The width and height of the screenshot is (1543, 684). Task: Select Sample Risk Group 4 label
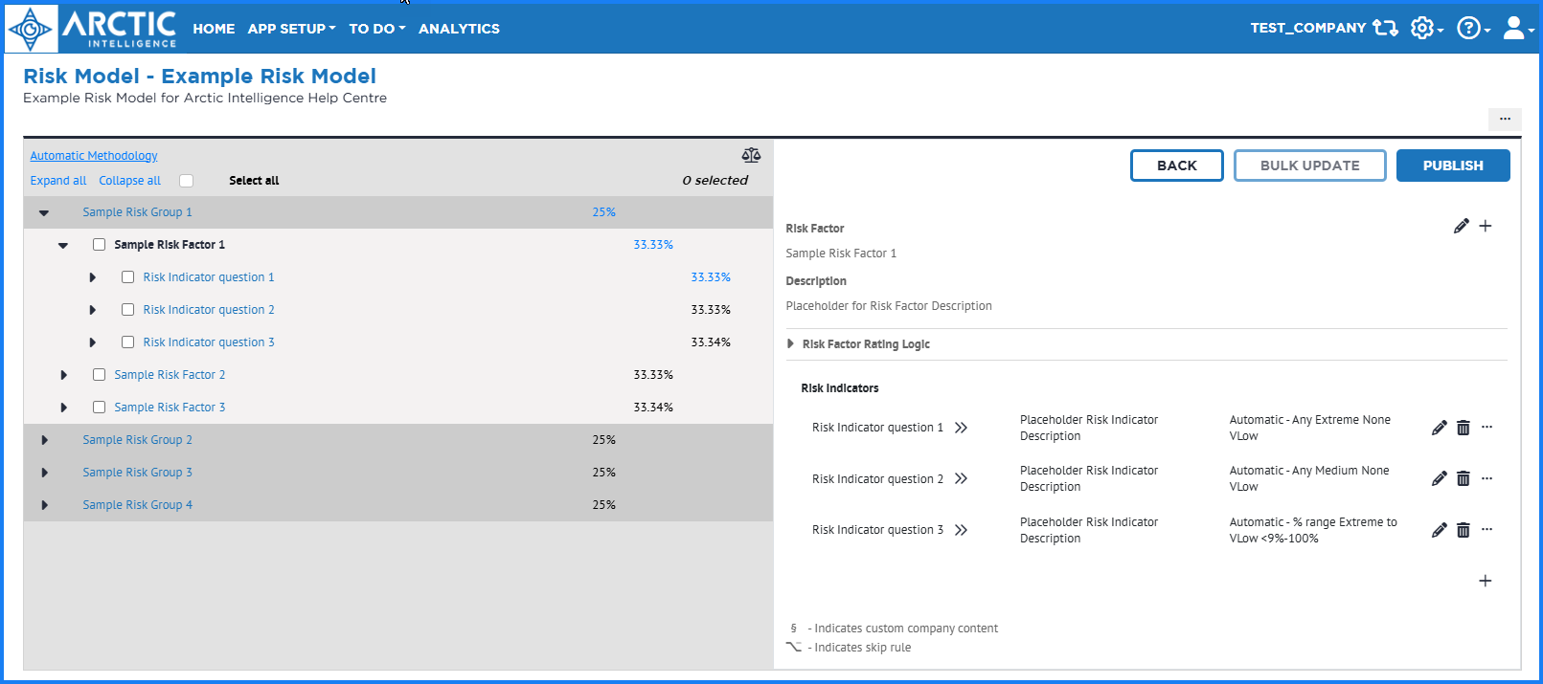pos(137,505)
